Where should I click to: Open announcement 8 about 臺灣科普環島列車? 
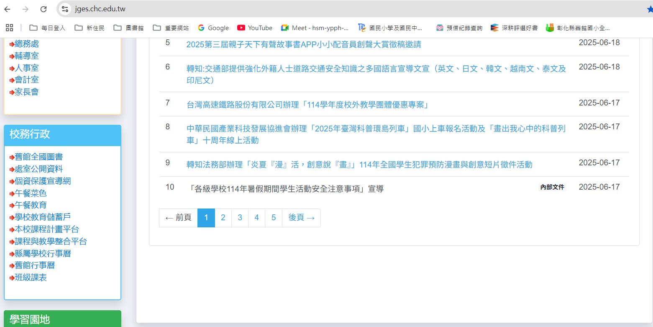tap(376, 134)
